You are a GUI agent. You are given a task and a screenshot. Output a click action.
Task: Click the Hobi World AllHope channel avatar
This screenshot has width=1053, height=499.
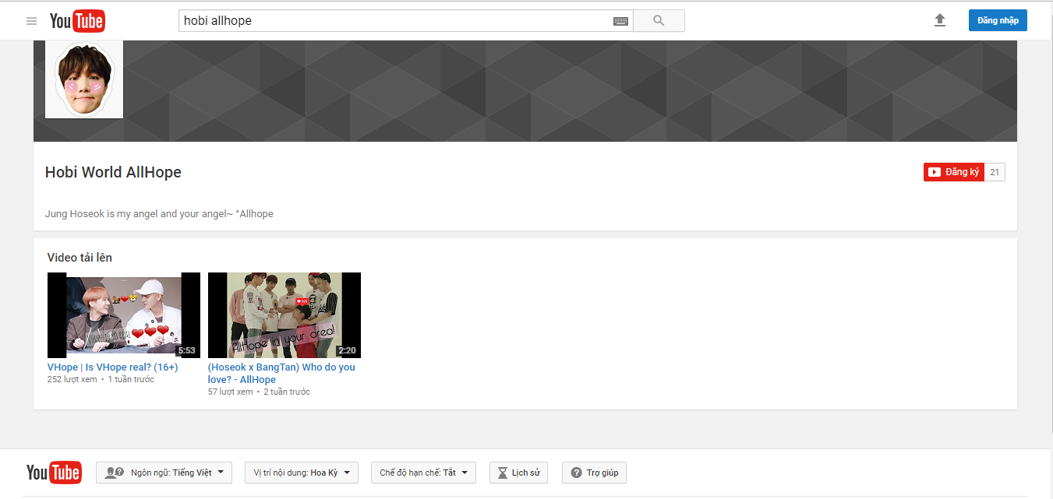pos(84,79)
